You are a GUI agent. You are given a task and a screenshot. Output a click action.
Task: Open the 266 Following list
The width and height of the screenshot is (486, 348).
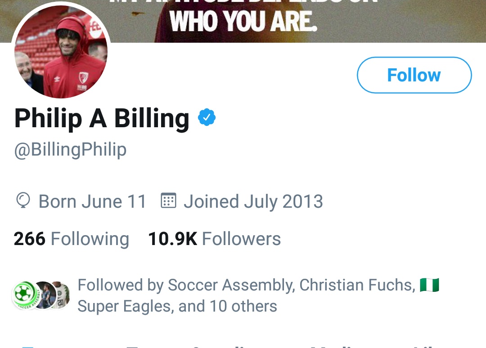tap(71, 239)
